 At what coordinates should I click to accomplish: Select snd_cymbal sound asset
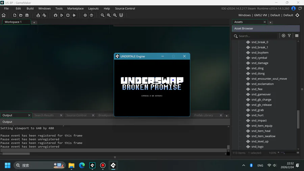(x=259, y=58)
